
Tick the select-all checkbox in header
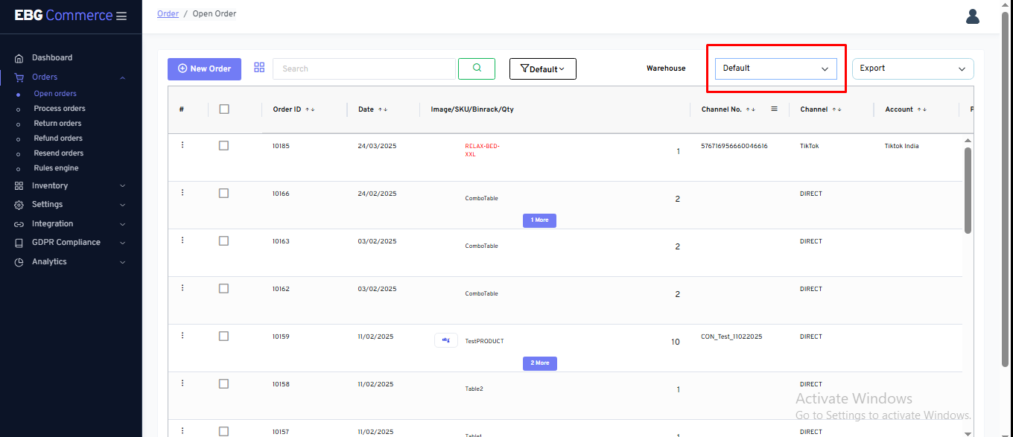[x=224, y=109]
